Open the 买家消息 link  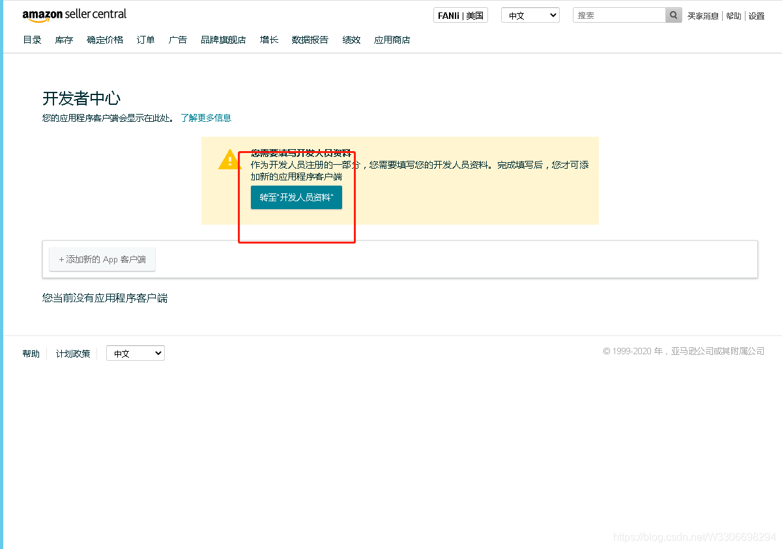click(x=703, y=16)
